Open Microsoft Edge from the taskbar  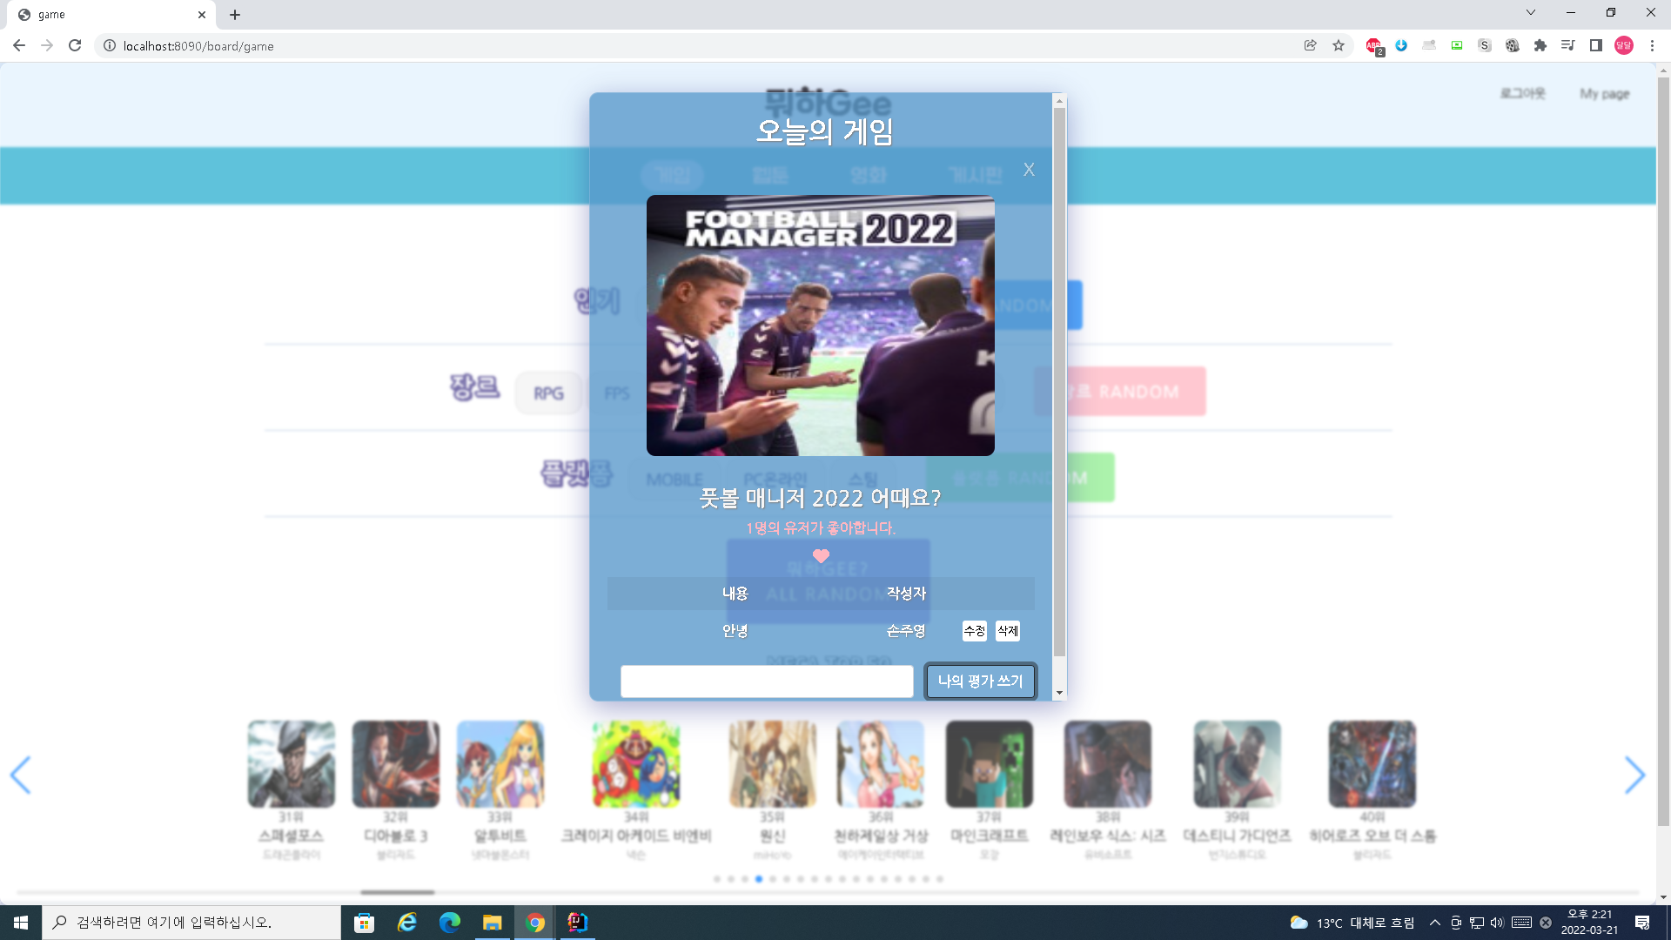449,923
